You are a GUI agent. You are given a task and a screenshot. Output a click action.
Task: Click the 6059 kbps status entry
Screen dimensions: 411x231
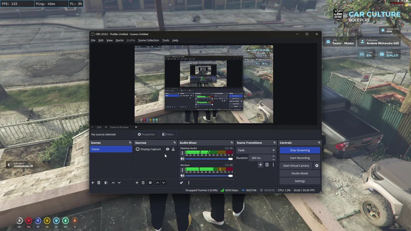click(229, 190)
